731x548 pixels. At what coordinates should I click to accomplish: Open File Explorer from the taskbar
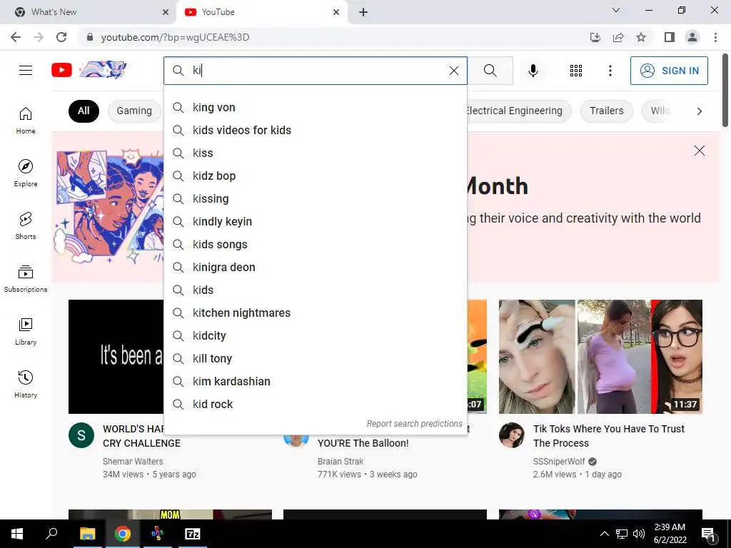(87, 534)
